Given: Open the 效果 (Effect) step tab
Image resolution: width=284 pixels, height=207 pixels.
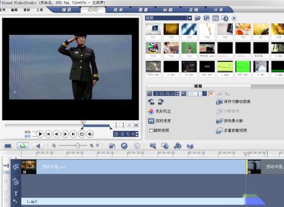Looking at the screenshot, I should click(x=118, y=10).
